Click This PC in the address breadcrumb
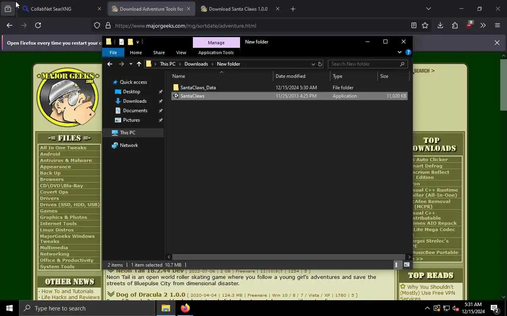This screenshot has width=507, height=316. (x=168, y=64)
